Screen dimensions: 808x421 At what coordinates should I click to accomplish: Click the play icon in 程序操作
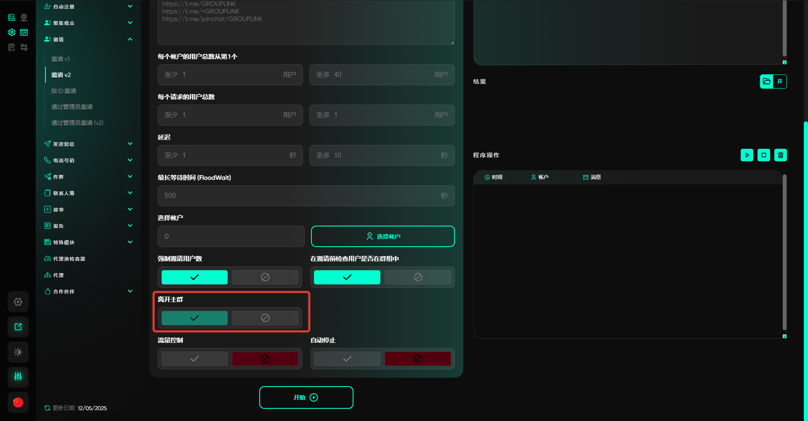747,155
